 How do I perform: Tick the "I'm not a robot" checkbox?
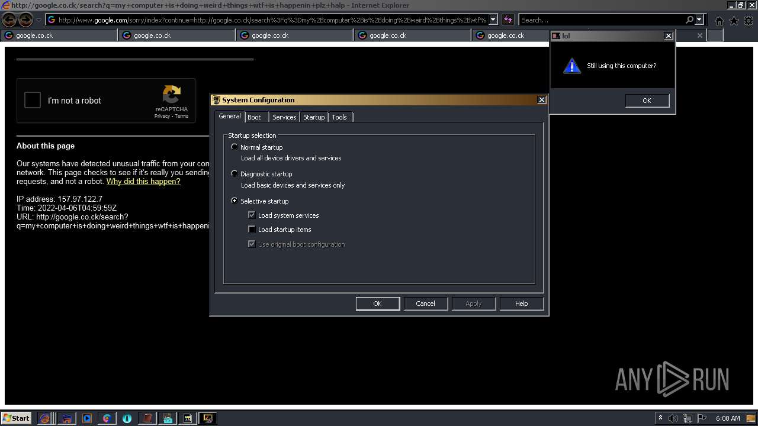33,100
